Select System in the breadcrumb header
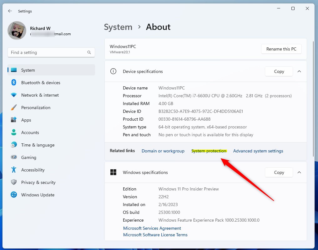This screenshot has height=250, width=318. [118, 27]
